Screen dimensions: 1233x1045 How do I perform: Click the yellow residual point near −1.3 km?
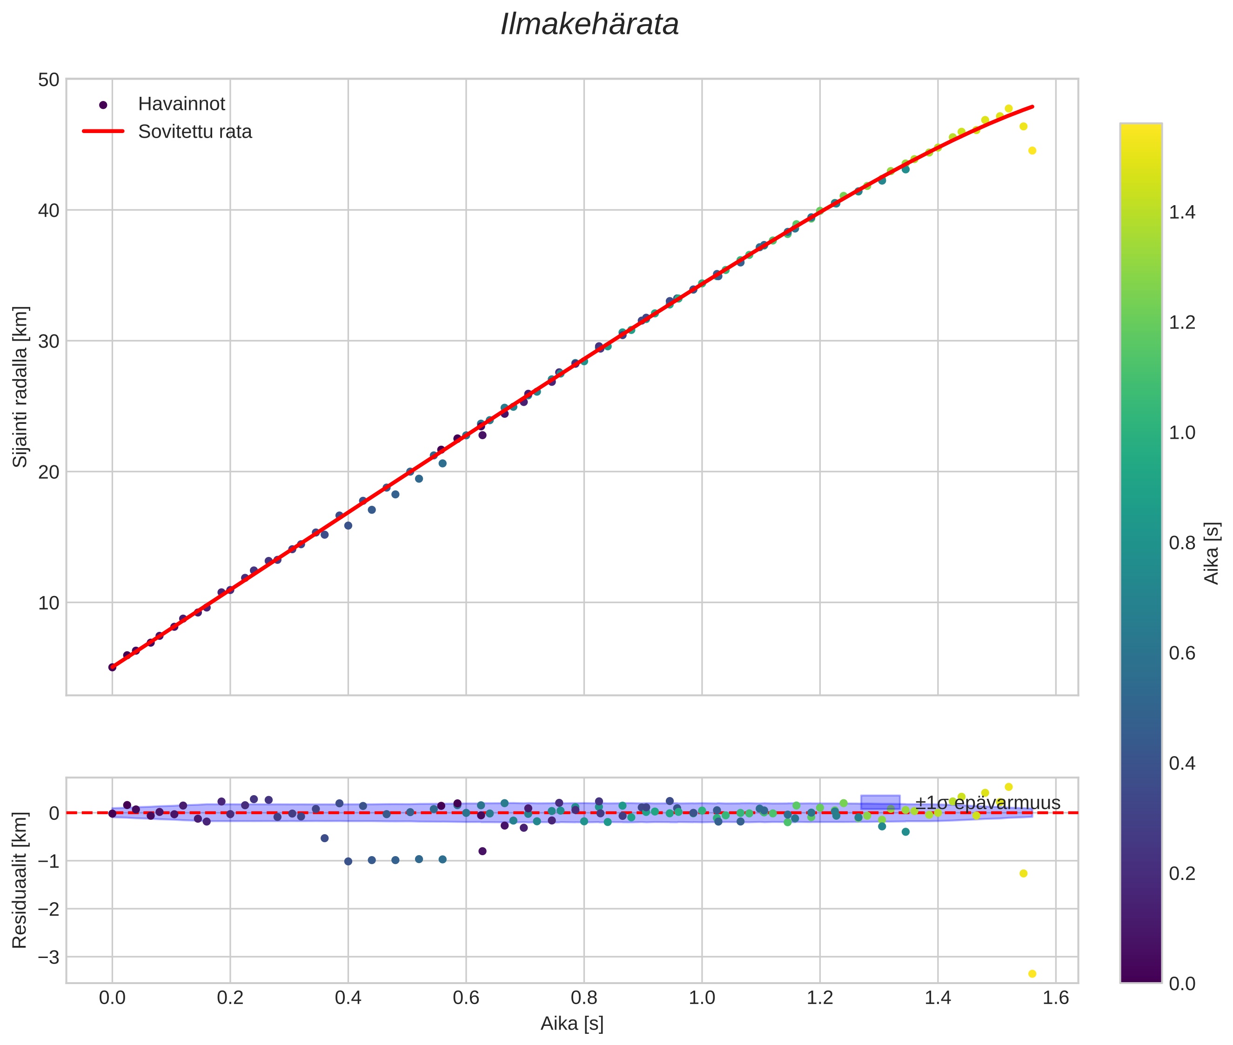click(x=1023, y=873)
